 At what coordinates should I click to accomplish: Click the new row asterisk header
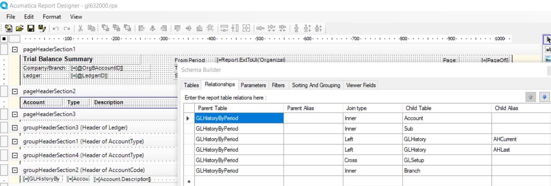coord(189,181)
